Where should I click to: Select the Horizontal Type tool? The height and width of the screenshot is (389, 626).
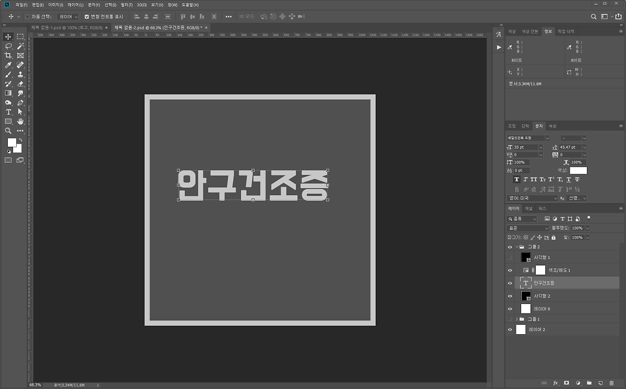8,112
